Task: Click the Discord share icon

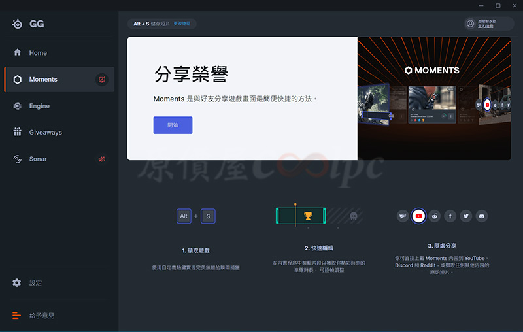Action: click(482, 216)
